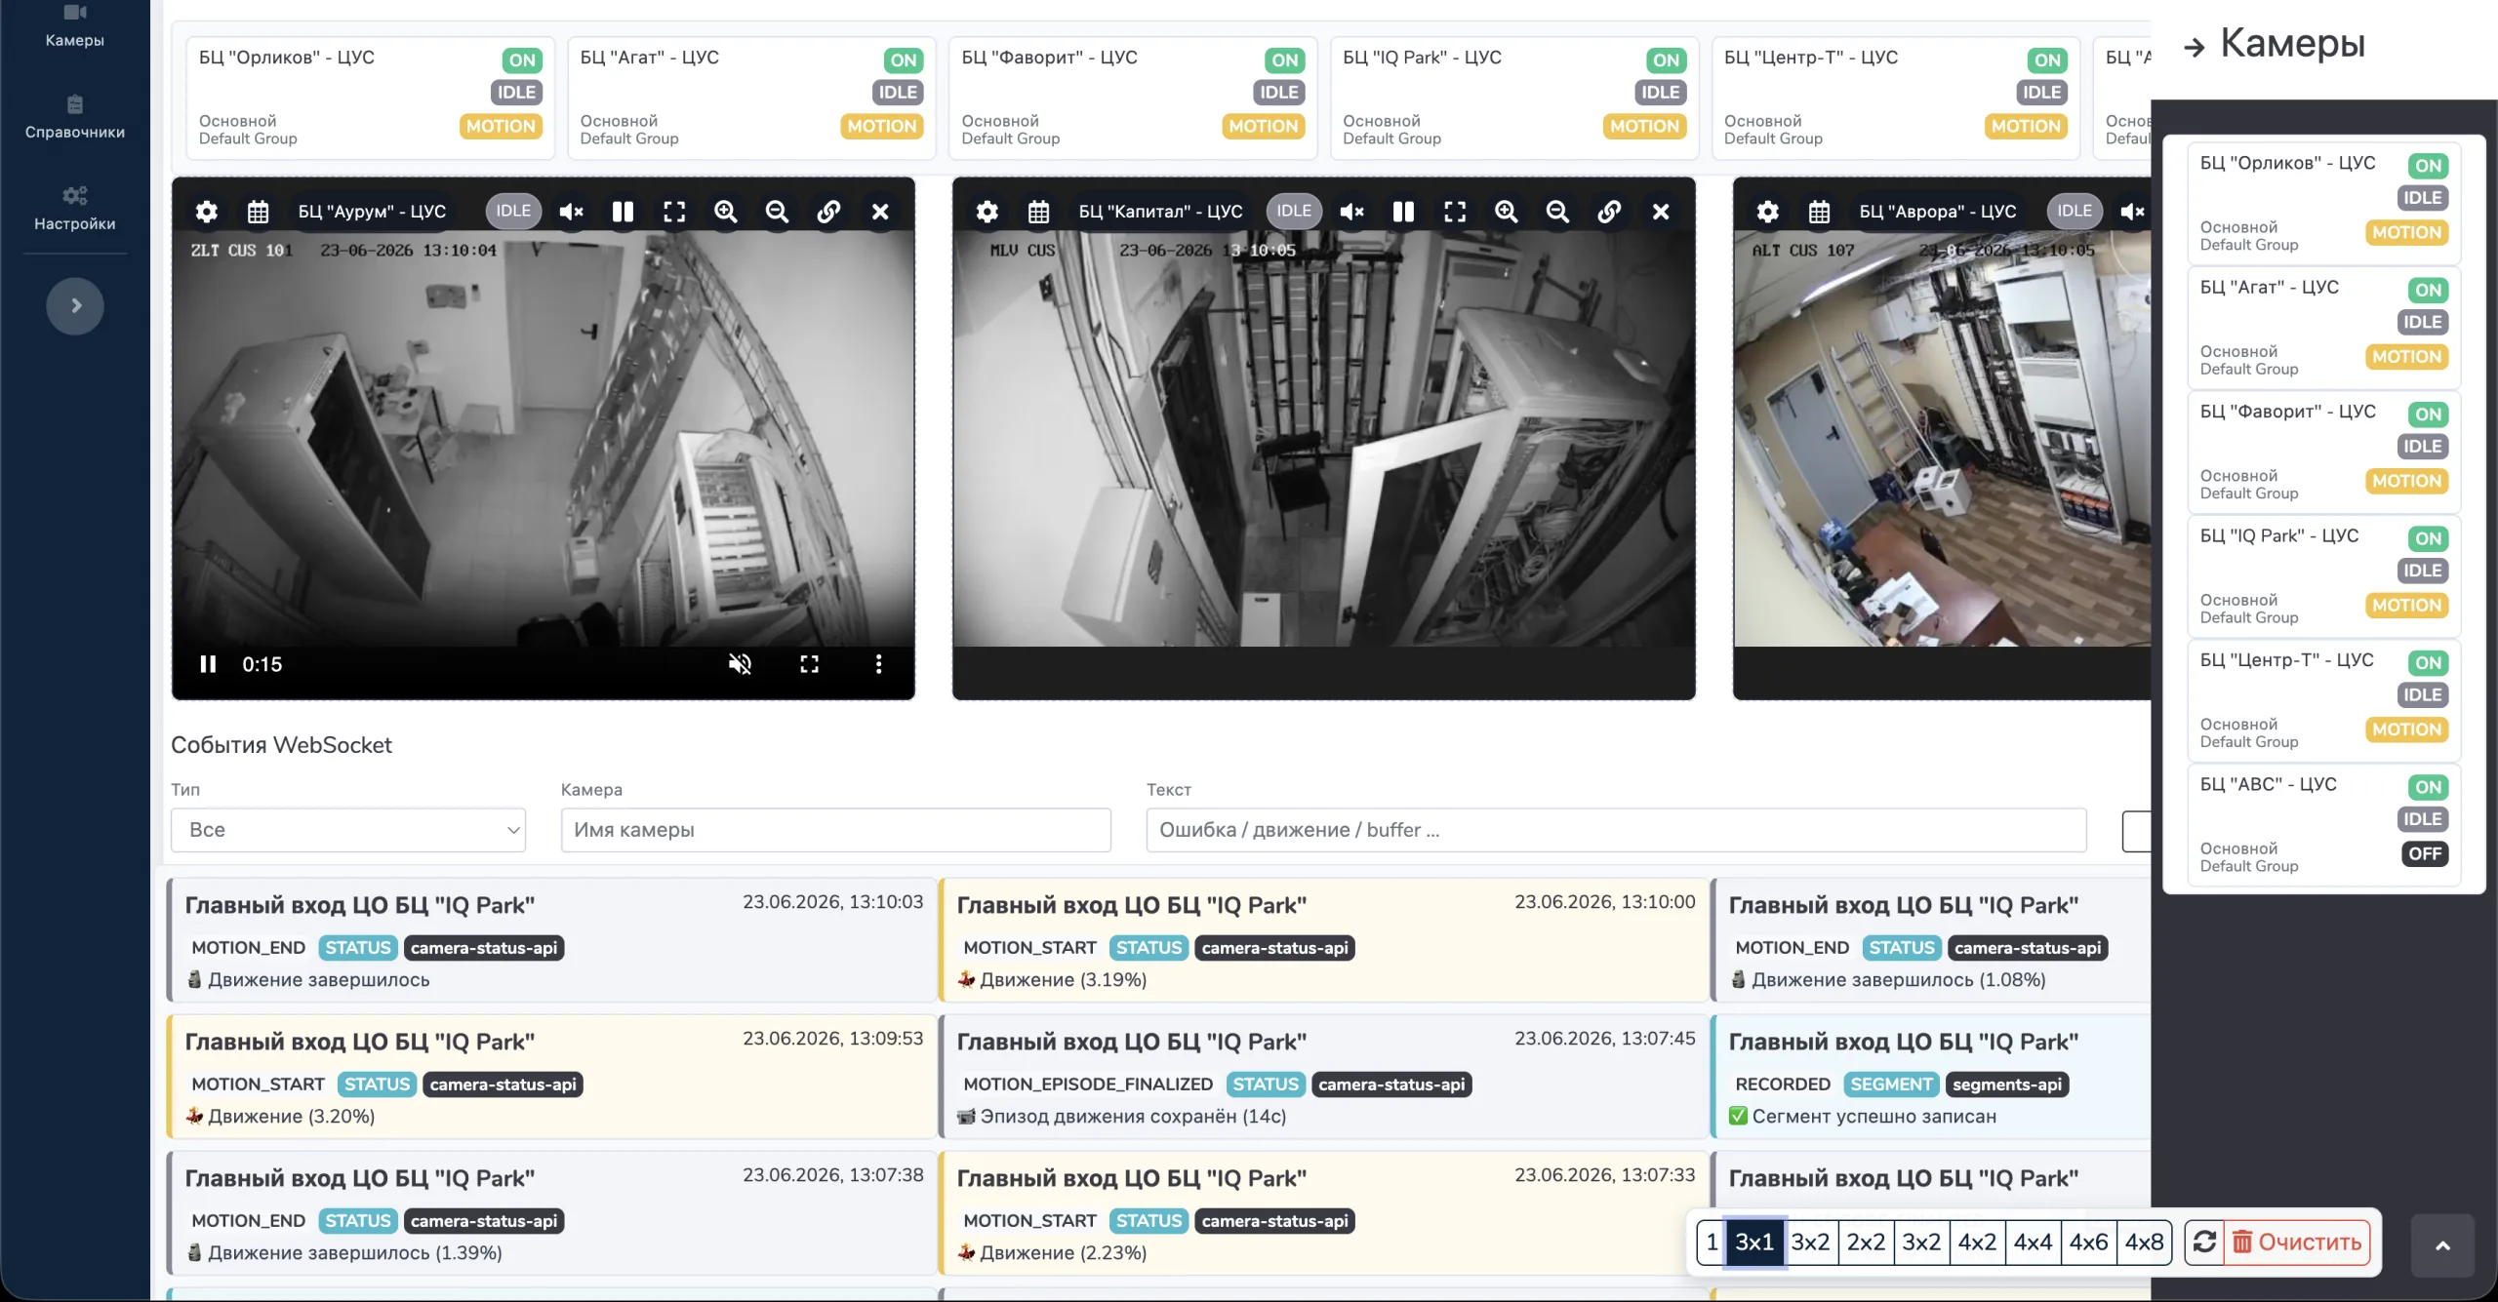Make БЦ "Капитал" video fullscreen
This screenshot has width=2498, height=1302.
pyautogui.click(x=1455, y=212)
